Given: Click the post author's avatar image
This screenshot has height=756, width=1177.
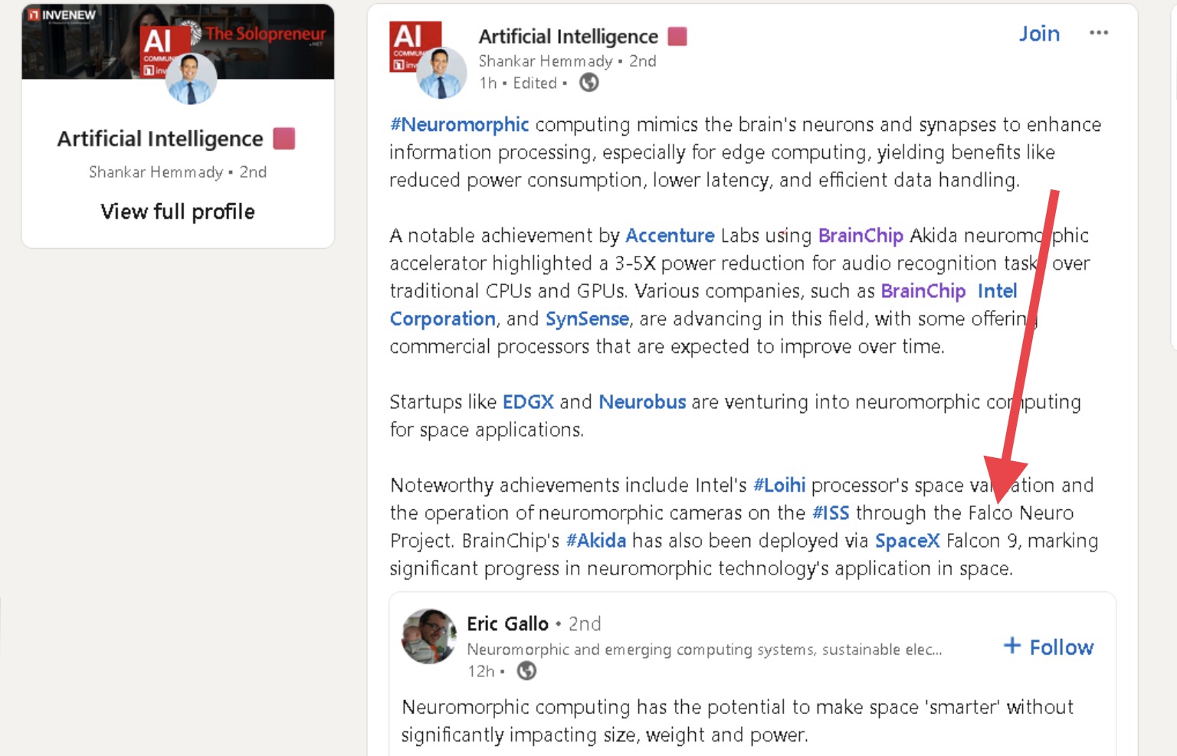Looking at the screenshot, I should 441,73.
